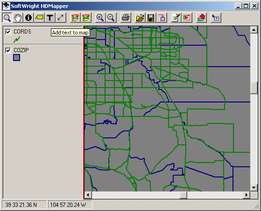Viewport: 261px width, 211px height.
Task: Uncheck the CORDS layer checkbox
Action: click(x=8, y=32)
